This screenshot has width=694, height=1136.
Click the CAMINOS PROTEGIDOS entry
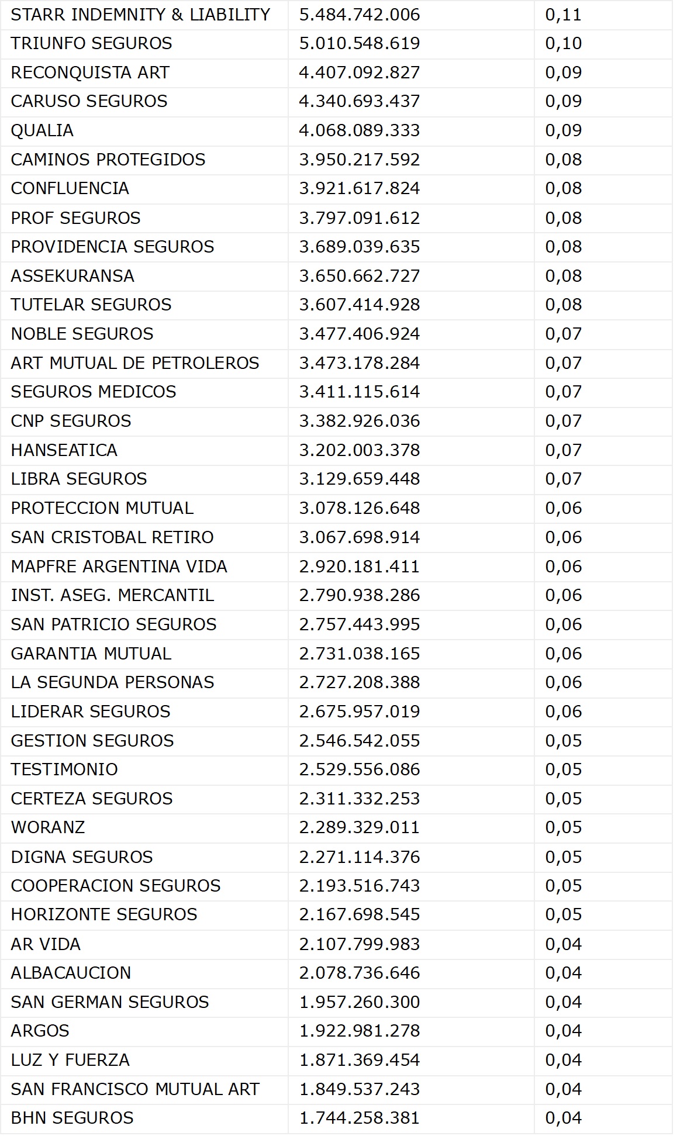(108, 160)
